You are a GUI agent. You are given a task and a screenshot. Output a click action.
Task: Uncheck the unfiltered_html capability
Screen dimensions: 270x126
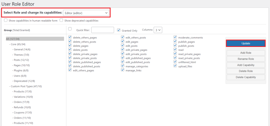(175, 62)
